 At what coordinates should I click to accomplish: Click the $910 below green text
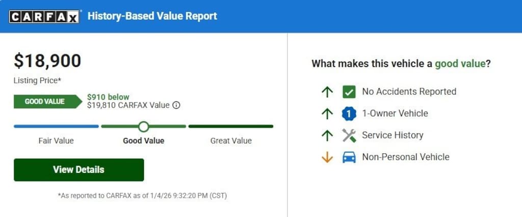click(108, 97)
